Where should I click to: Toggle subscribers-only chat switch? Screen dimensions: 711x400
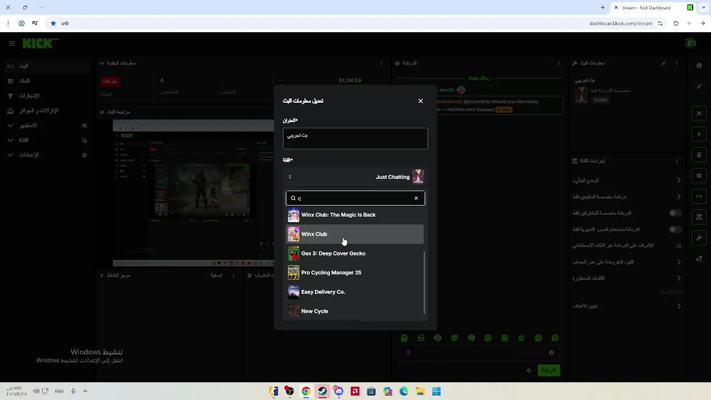(x=675, y=213)
